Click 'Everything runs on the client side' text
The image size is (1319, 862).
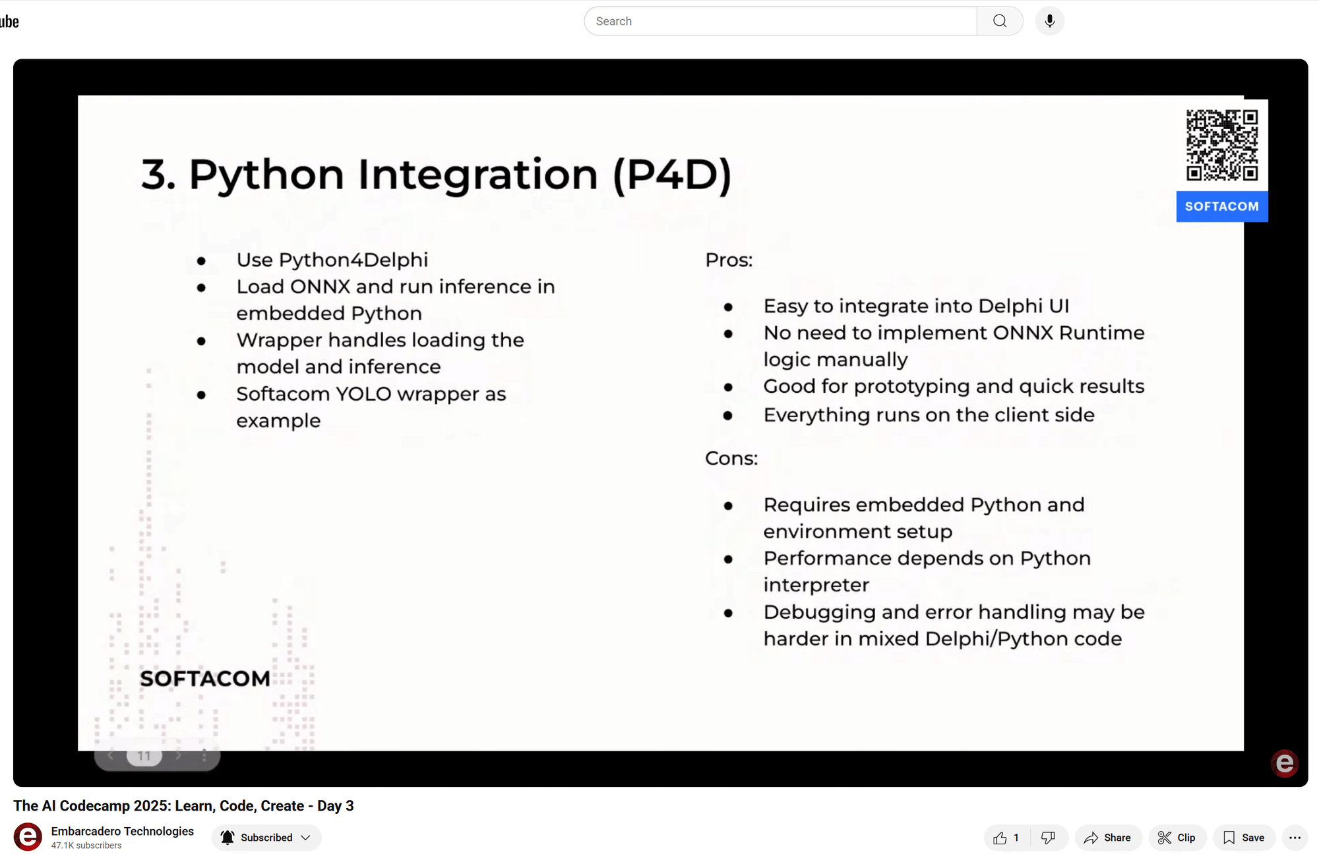point(929,415)
